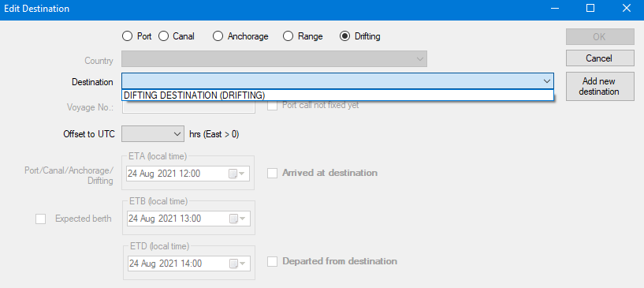Close the Edit Destination dialog
644x288 pixels.
click(627, 8)
